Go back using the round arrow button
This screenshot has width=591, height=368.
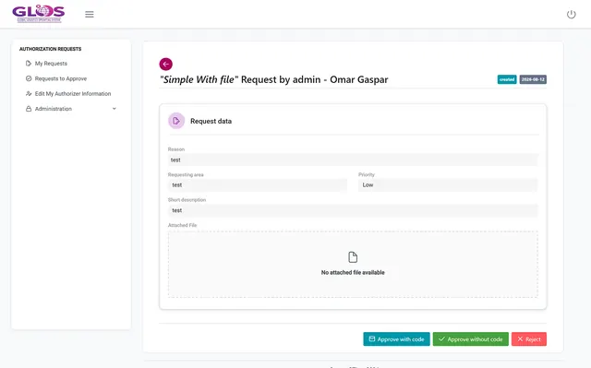[x=166, y=64]
